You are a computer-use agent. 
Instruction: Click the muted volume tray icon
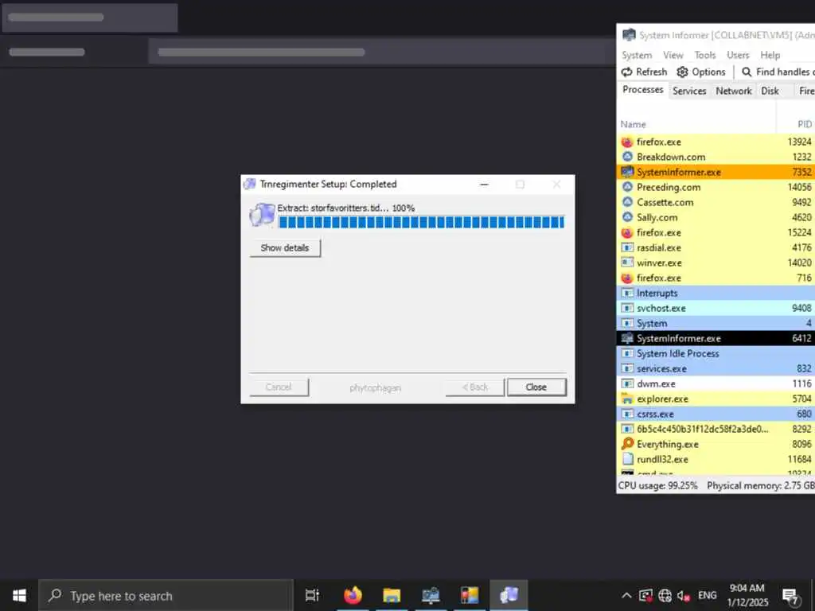(x=684, y=595)
